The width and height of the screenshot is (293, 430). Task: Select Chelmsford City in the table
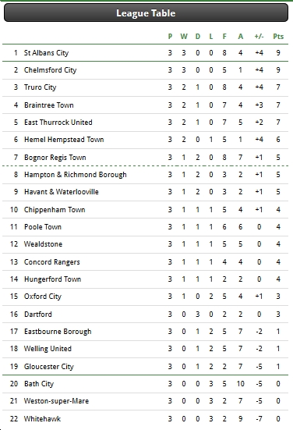(50, 70)
